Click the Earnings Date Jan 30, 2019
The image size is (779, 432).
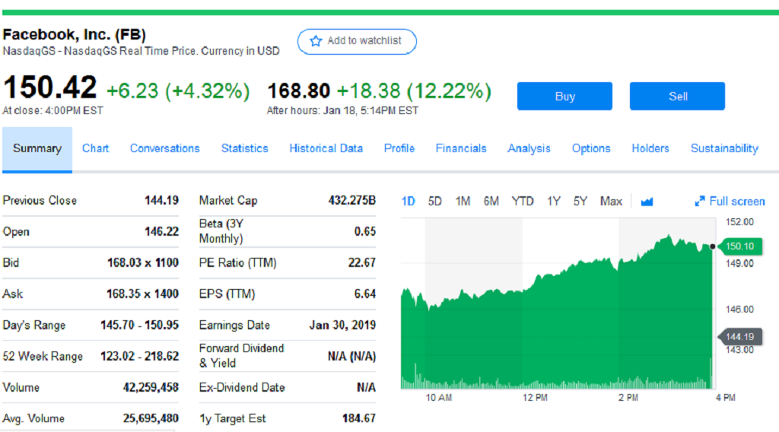(x=342, y=326)
